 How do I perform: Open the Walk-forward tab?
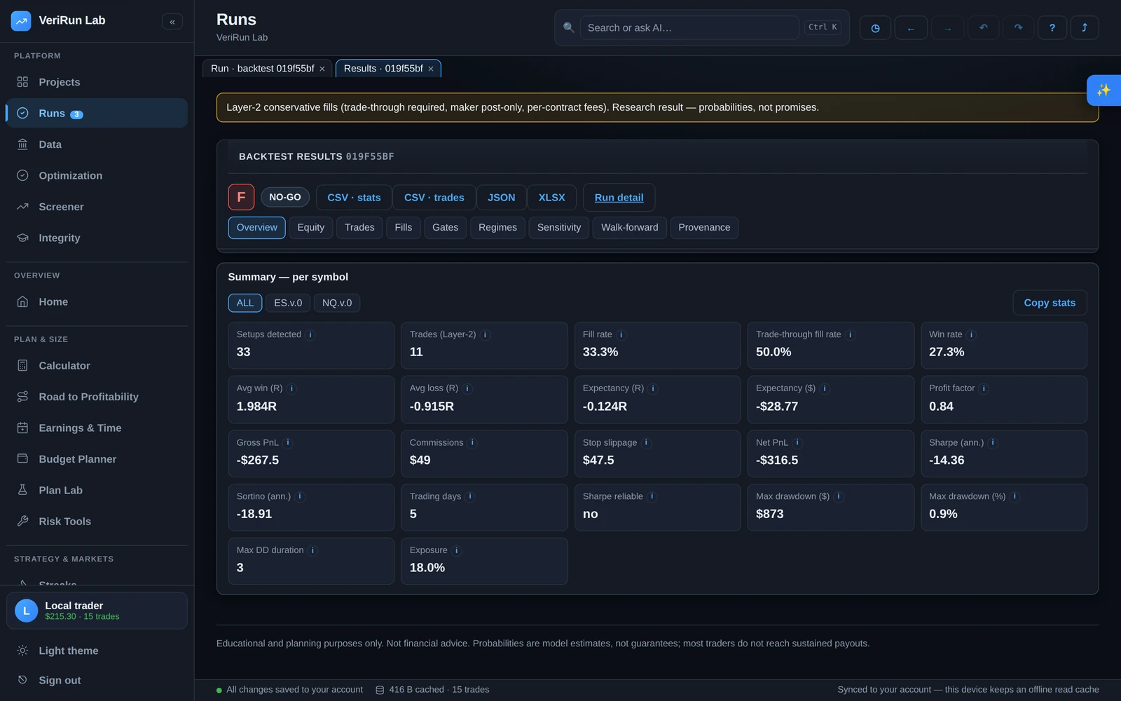click(x=630, y=228)
